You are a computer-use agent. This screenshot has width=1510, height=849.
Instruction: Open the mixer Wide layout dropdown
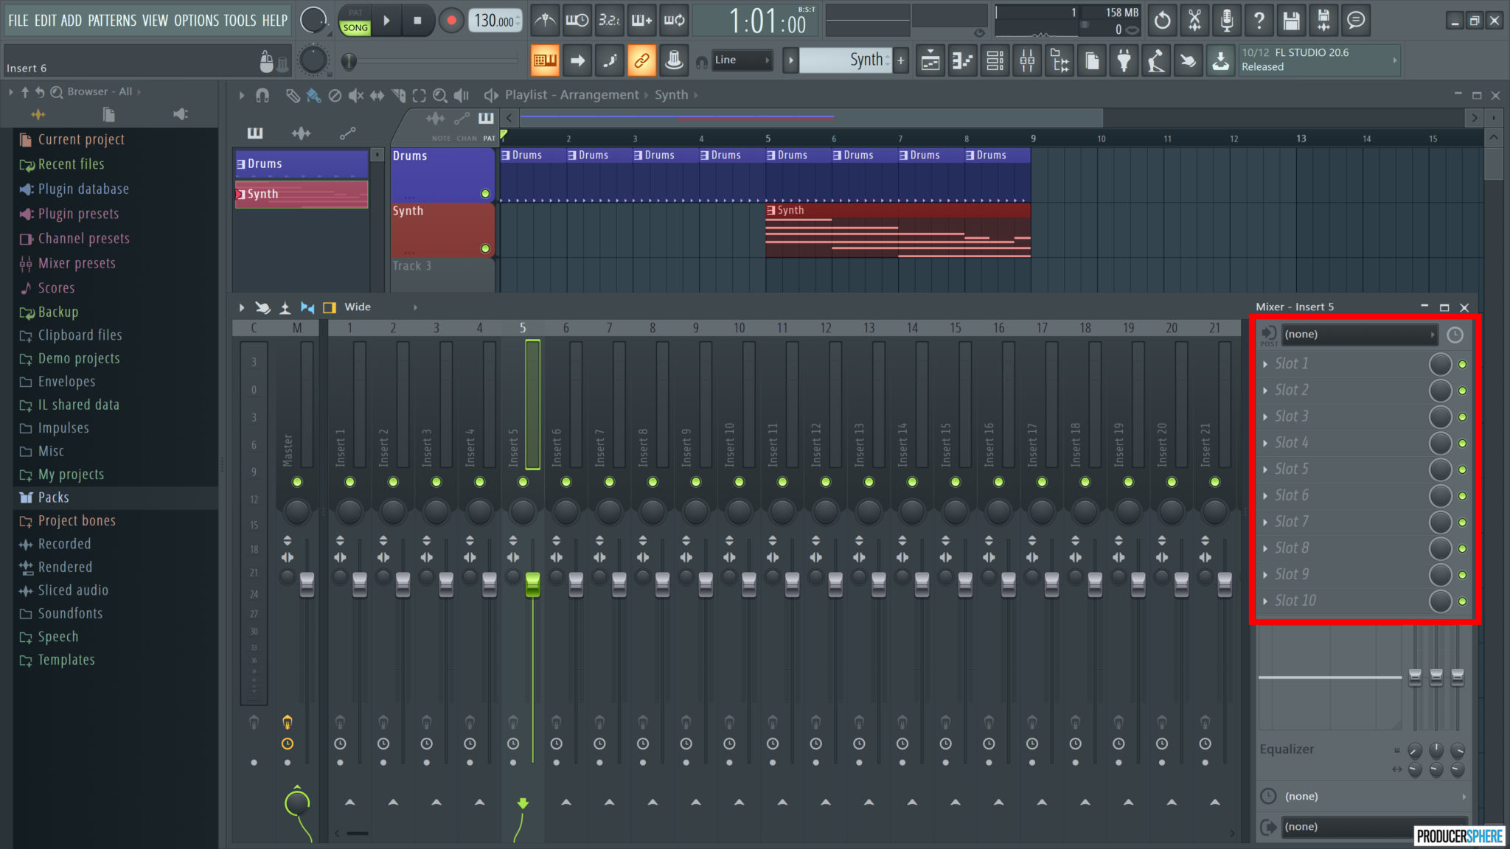click(380, 307)
